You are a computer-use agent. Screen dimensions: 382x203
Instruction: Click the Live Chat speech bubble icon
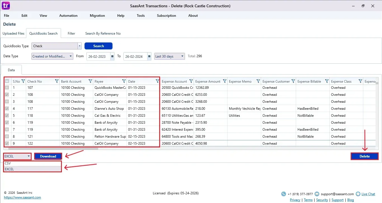[x=358, y=194]
